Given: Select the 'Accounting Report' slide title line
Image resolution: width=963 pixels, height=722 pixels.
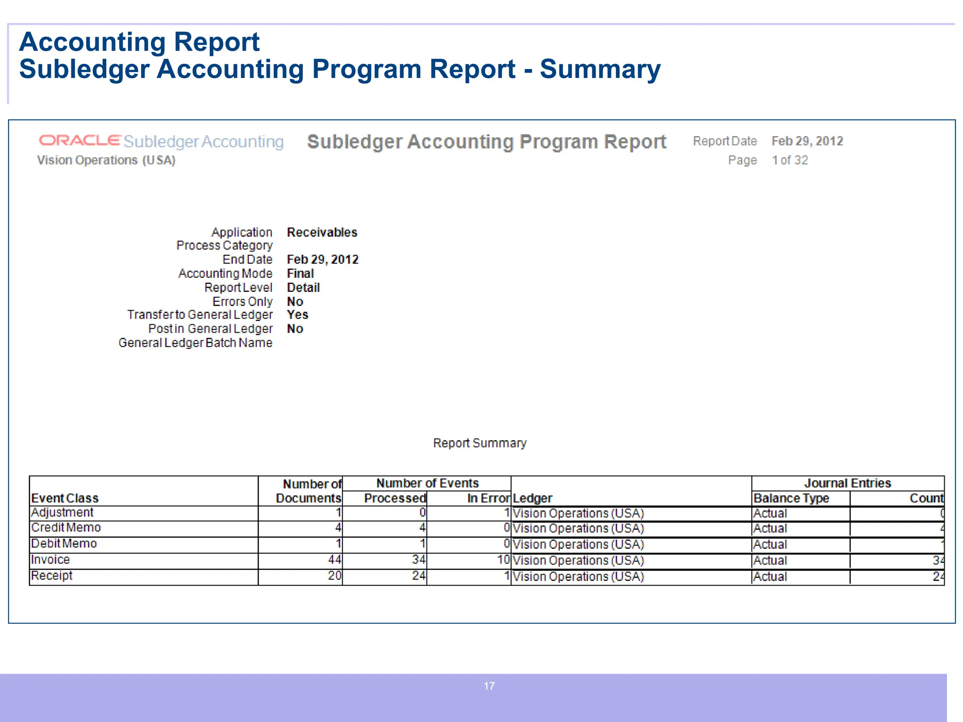Looking at the screenshot, I should [x=139, y=42].
